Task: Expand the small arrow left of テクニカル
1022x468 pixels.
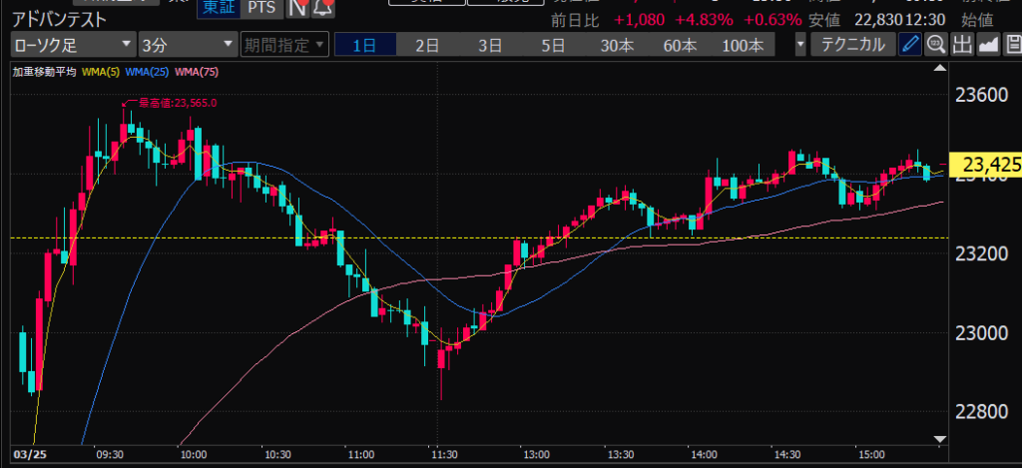Action: (800, 45)
